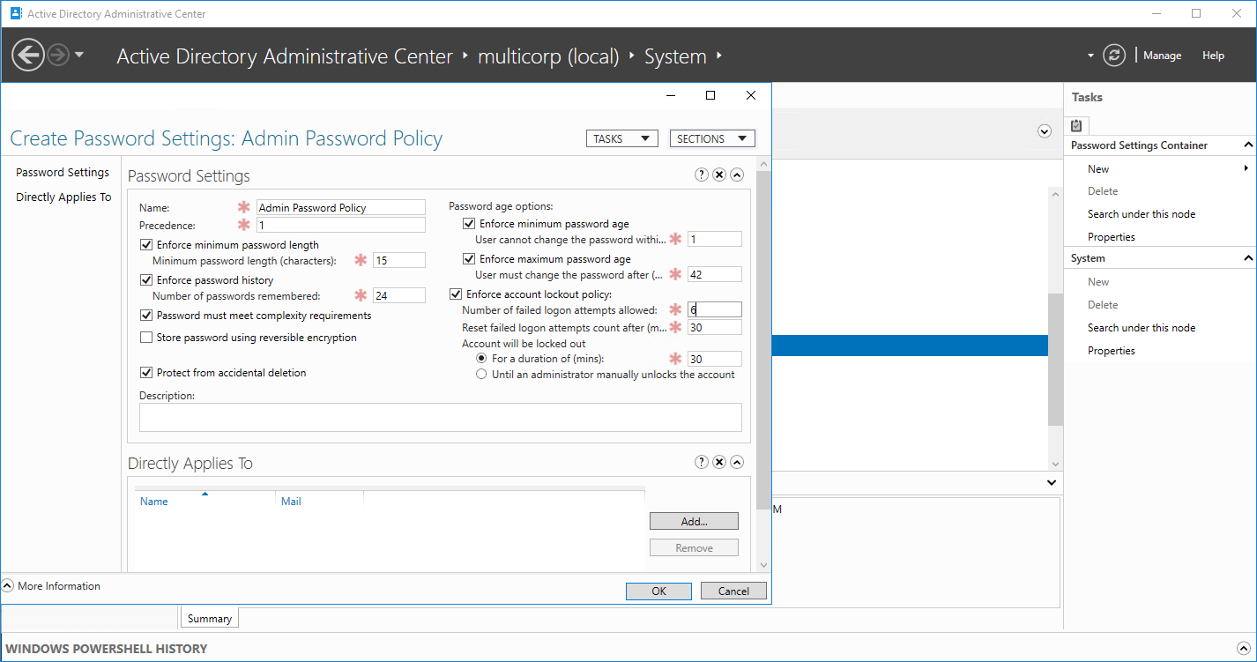Click Minimum password length field

click(x=399, y=260)
